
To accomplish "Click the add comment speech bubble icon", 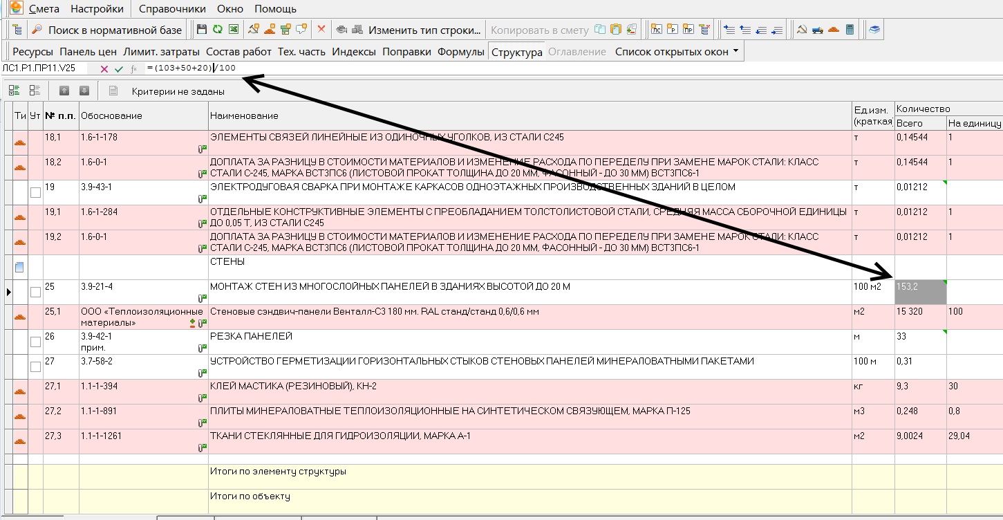I will pos(301,30).
